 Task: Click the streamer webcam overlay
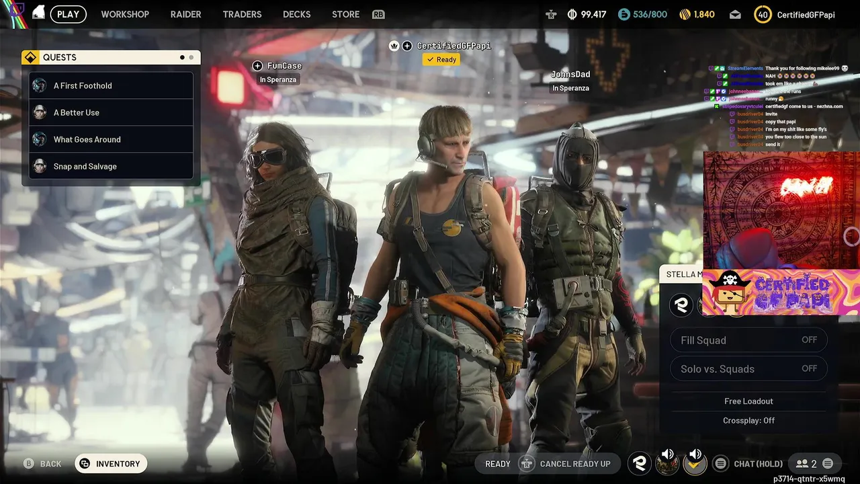[x=781, y=210]
